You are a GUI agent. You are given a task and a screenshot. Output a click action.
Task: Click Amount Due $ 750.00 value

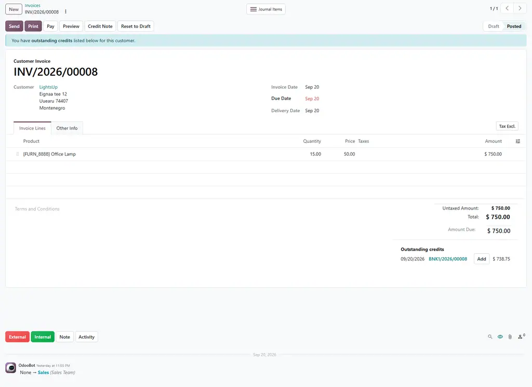point(498,231)
